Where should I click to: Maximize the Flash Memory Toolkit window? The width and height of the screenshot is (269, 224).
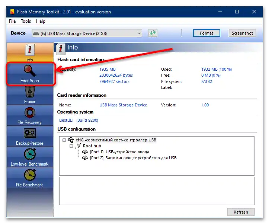[237, 12]
